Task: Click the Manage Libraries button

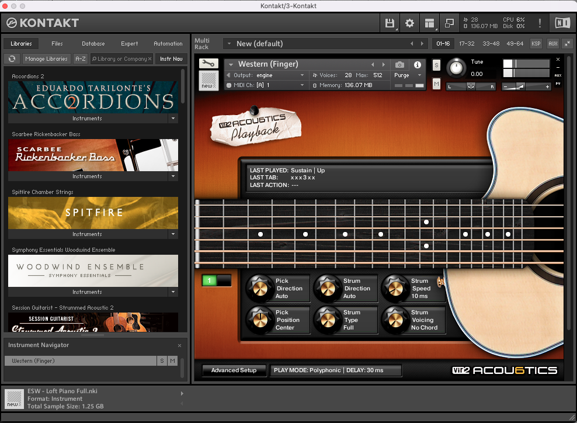Action: [x=46, y=59]
